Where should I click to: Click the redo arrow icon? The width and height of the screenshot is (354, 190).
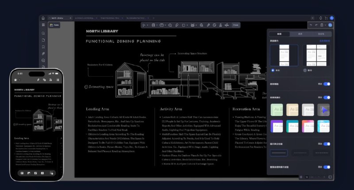coord(316,25)
